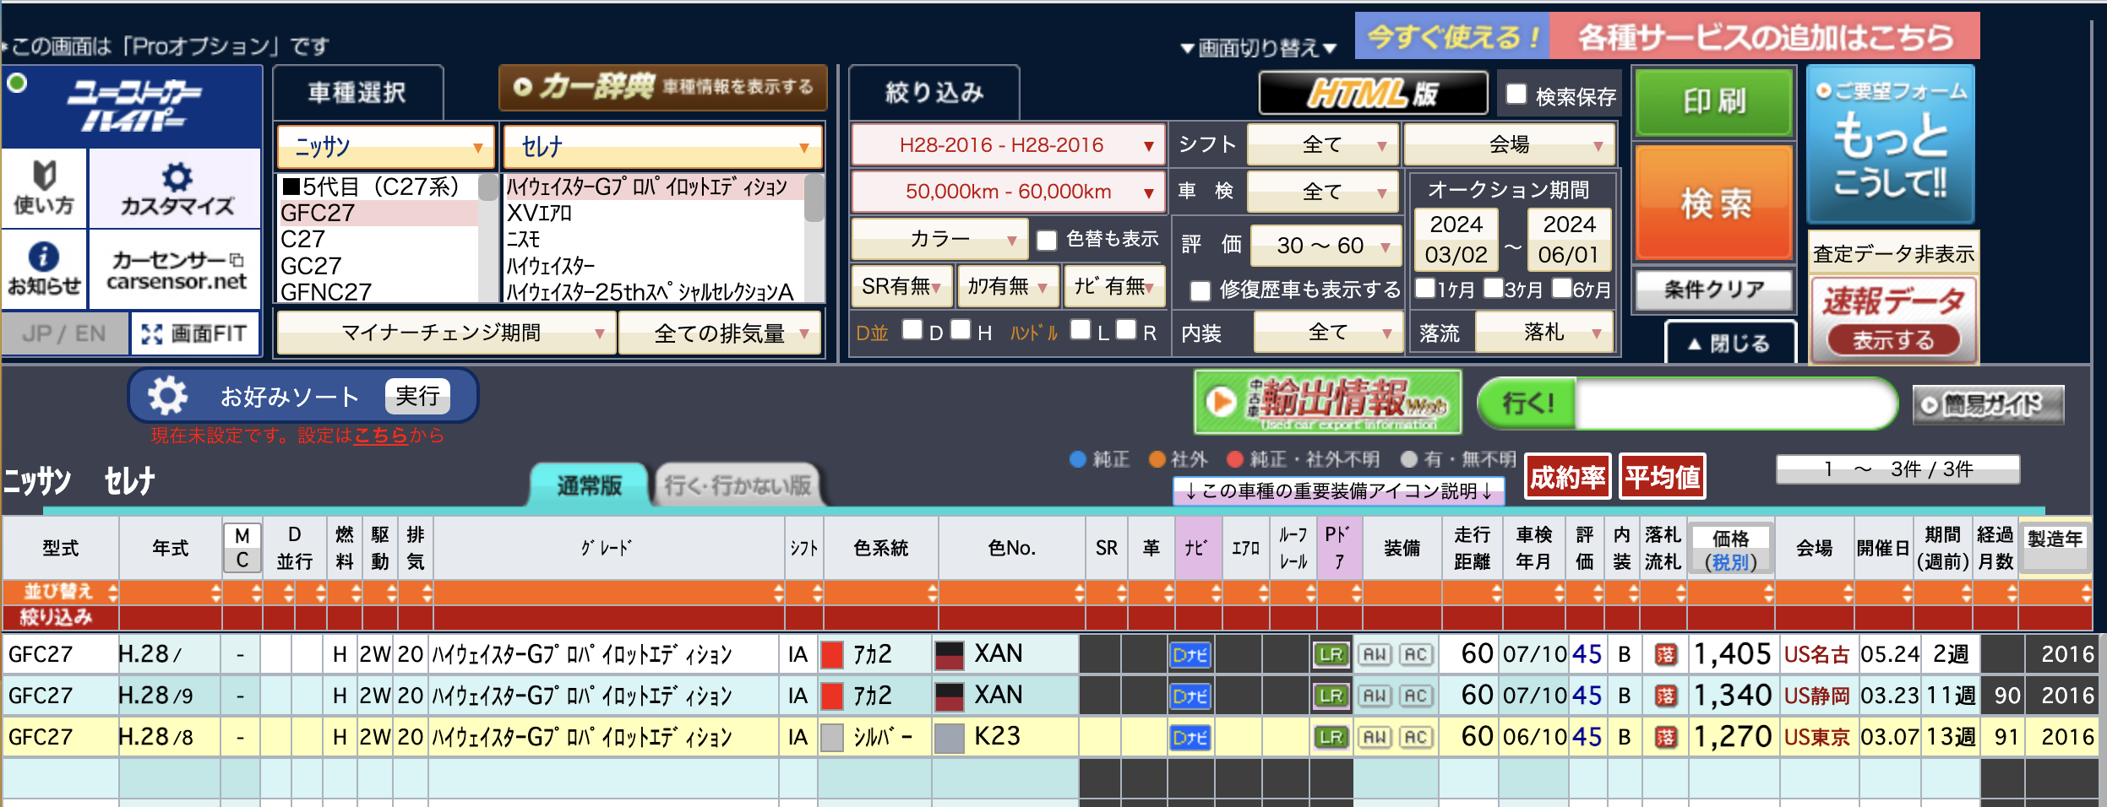2107x807 pixels.
Task: Click the LR icon in the US静岡 row
Action: (1331, 696)
